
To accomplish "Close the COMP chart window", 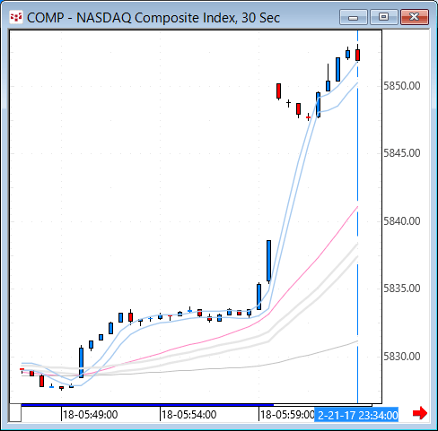I will click(x=415, y=17).
